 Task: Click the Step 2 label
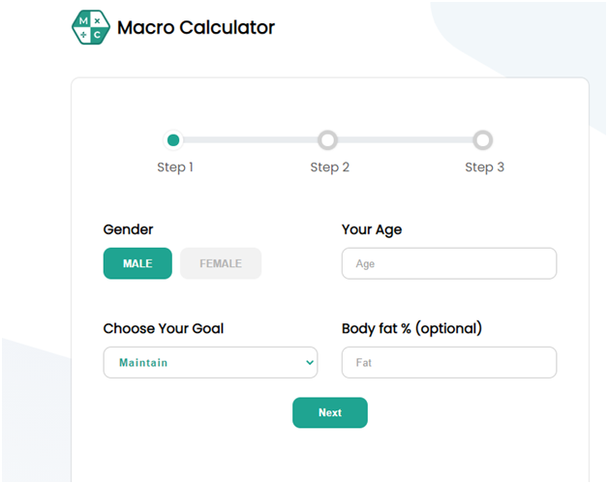pyautogui.click(x=329, y=167)
